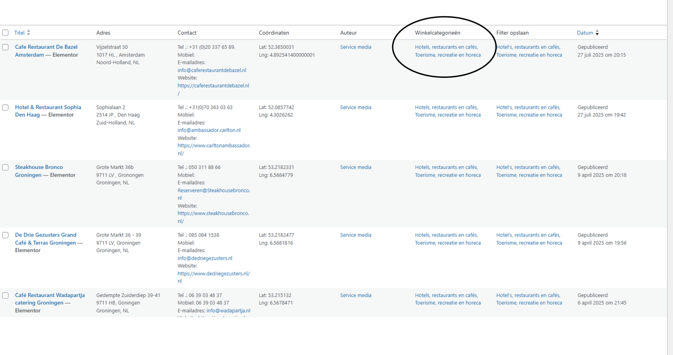The width and height of the screenshot is (673, 355).
Task: Click address text Vijzelstraat 30
Action: tap(112, 47)
